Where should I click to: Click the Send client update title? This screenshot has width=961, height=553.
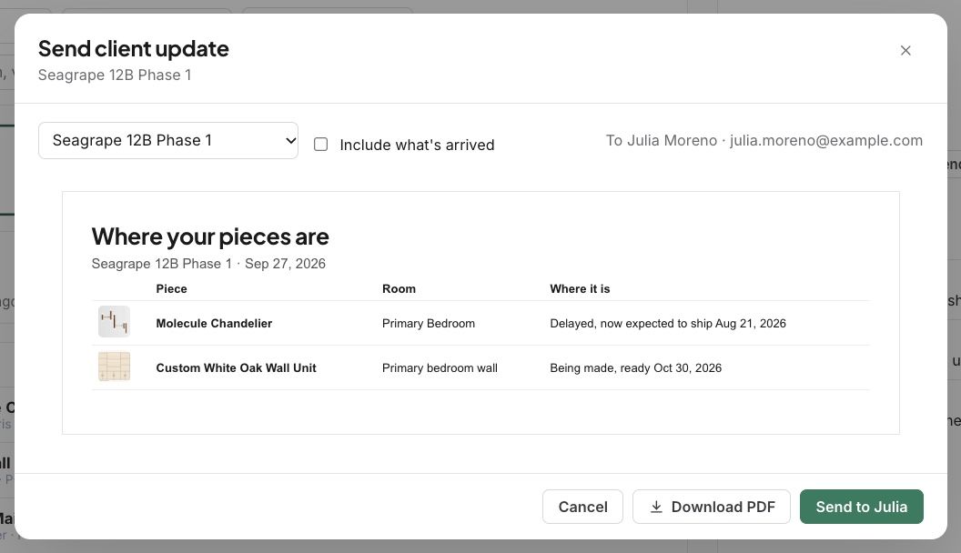tap(134, 48)
